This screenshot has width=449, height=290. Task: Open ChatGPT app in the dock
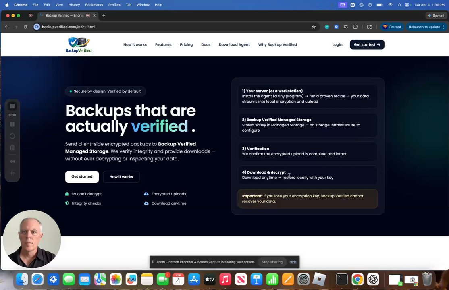373,279
